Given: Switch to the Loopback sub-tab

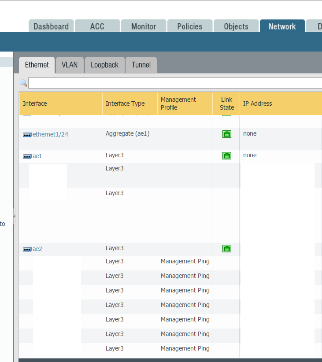Looking at the screenshot, I should pyautogui.click(x=104, y=65).
